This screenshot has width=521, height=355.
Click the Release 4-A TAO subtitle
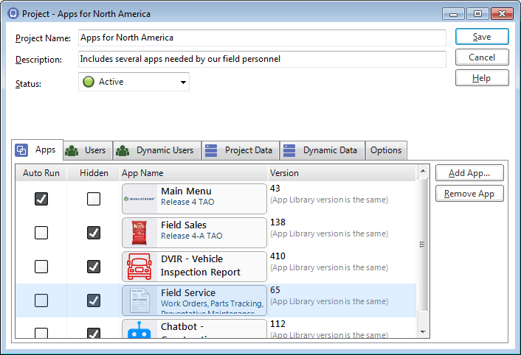[x=192, y=236]
